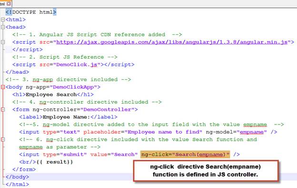Screen dimensions: 297x188
Task: Click the 'ng-click directive included' comment line
Action: point(138,139)
